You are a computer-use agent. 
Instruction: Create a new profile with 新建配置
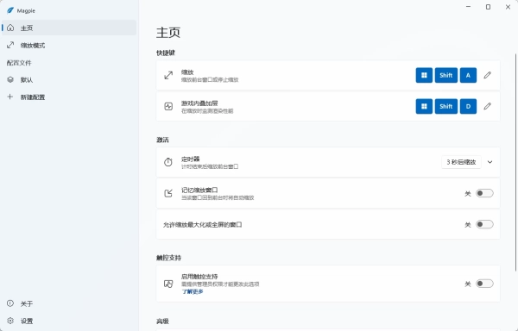(x=69, y=97)
